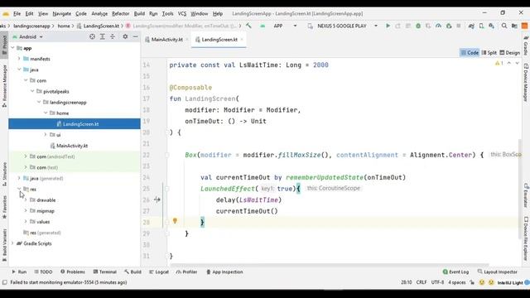This screenshot has width=530, height=298.
Task: Open Search Everywhere magnifier icon
Action: [504, 26]
